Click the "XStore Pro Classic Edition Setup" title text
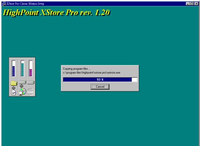200x146 pixels. point(25,4)
